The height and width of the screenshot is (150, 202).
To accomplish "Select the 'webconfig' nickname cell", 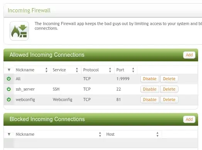I will [25, 99].
